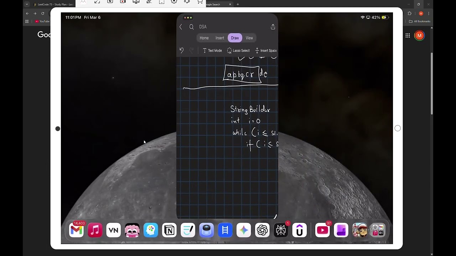Open the shopping cart icon in the mirroring toolbar
Image resolution: width=456 pixels, height=256 pixels.
tap(199, 2)
